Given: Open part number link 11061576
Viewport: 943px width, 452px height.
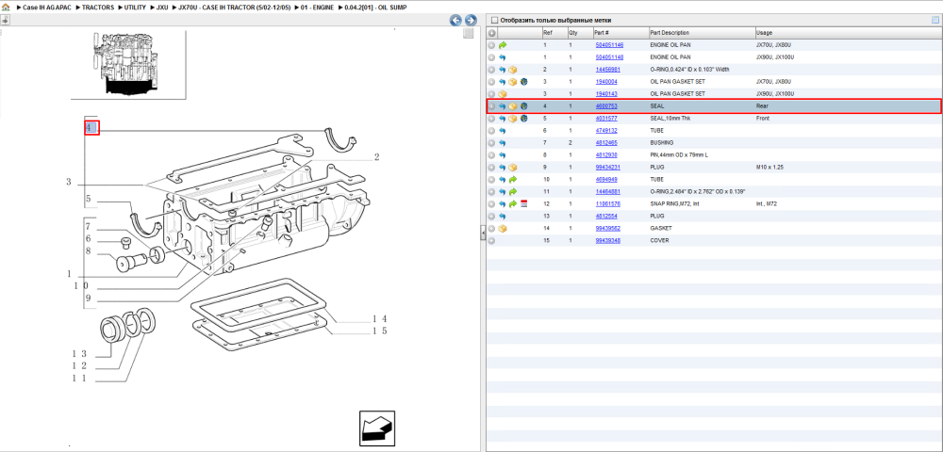Looking at the screenshot, I should [x=606, y=204].
